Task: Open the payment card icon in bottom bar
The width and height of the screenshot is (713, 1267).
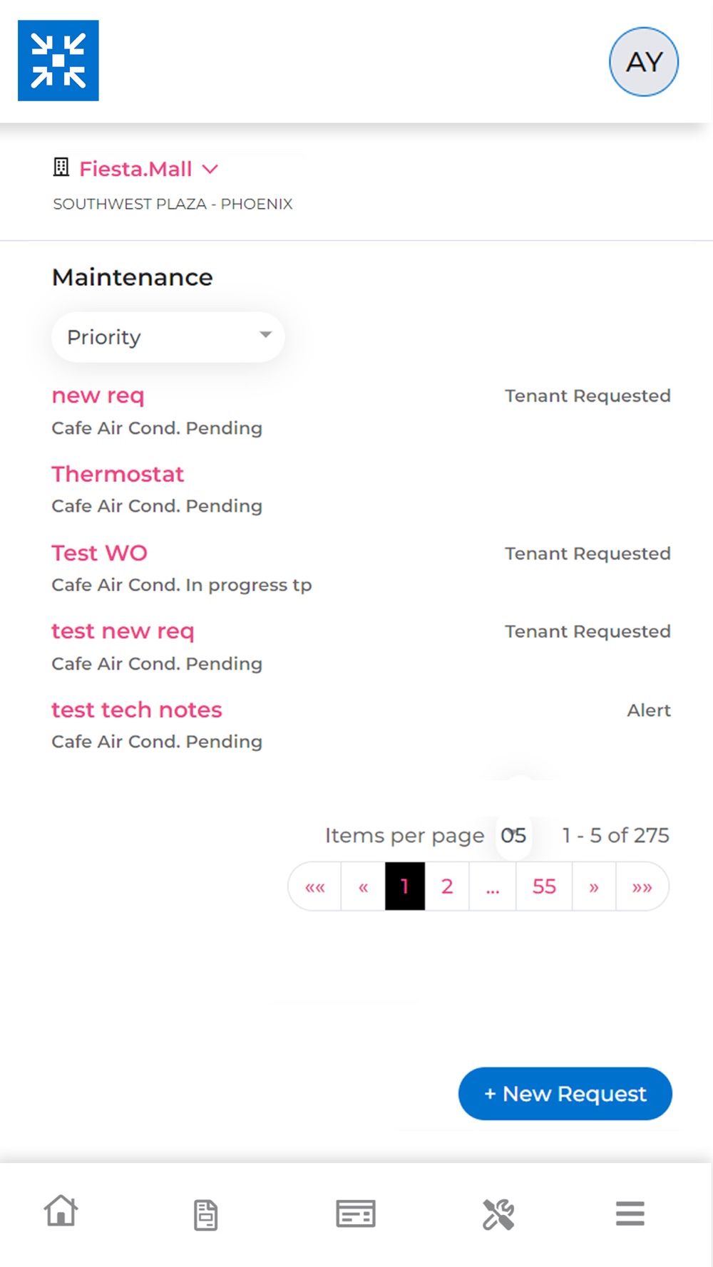Action: pyautogui.click(x=356, y=1214)
